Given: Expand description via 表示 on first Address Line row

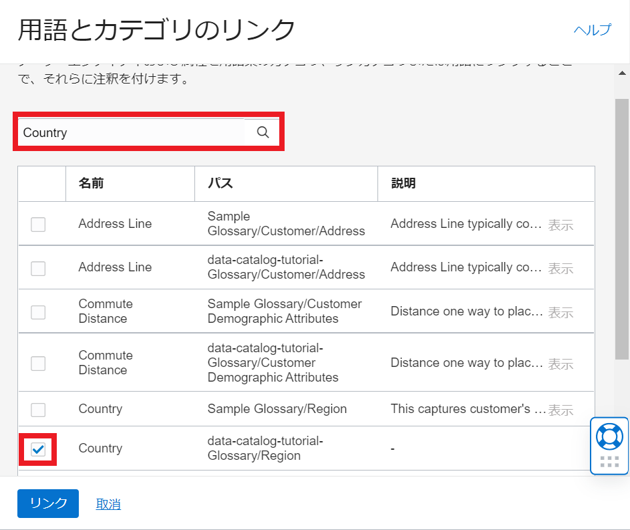Looking at the screenshot, I should point(560,225).
